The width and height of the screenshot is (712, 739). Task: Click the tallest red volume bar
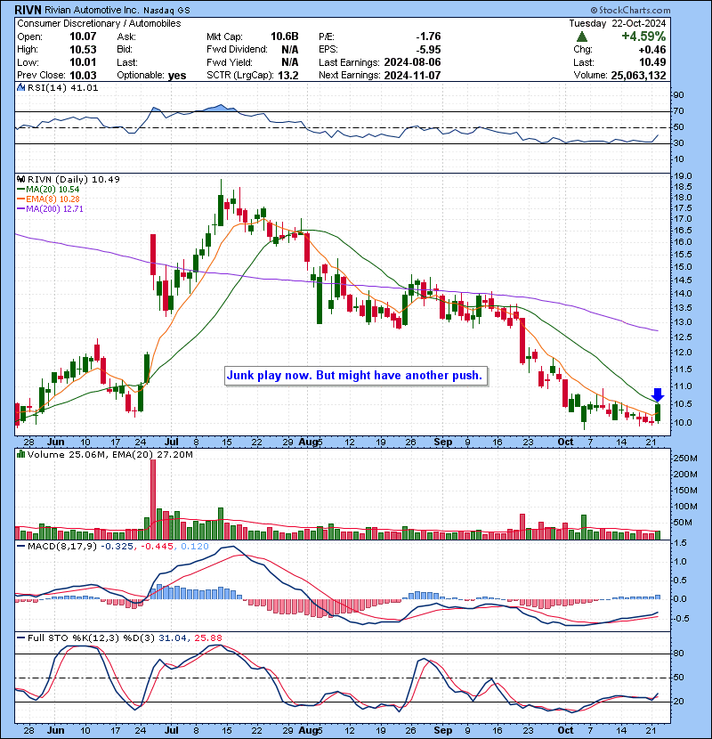pyautogui.click(x=153, y=499)
